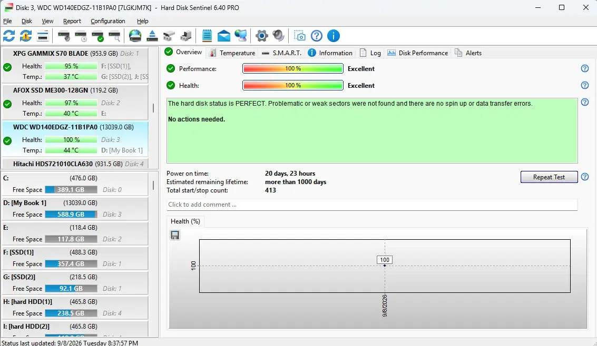Click the computer with boxes toolbar icon
Image resolution: width=597 pixels, height=346 pixels.
pos(186,36)
